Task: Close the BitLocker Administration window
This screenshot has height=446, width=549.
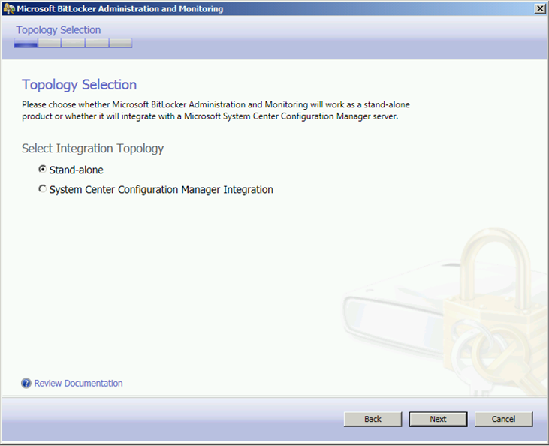Action: coord(539,9)
